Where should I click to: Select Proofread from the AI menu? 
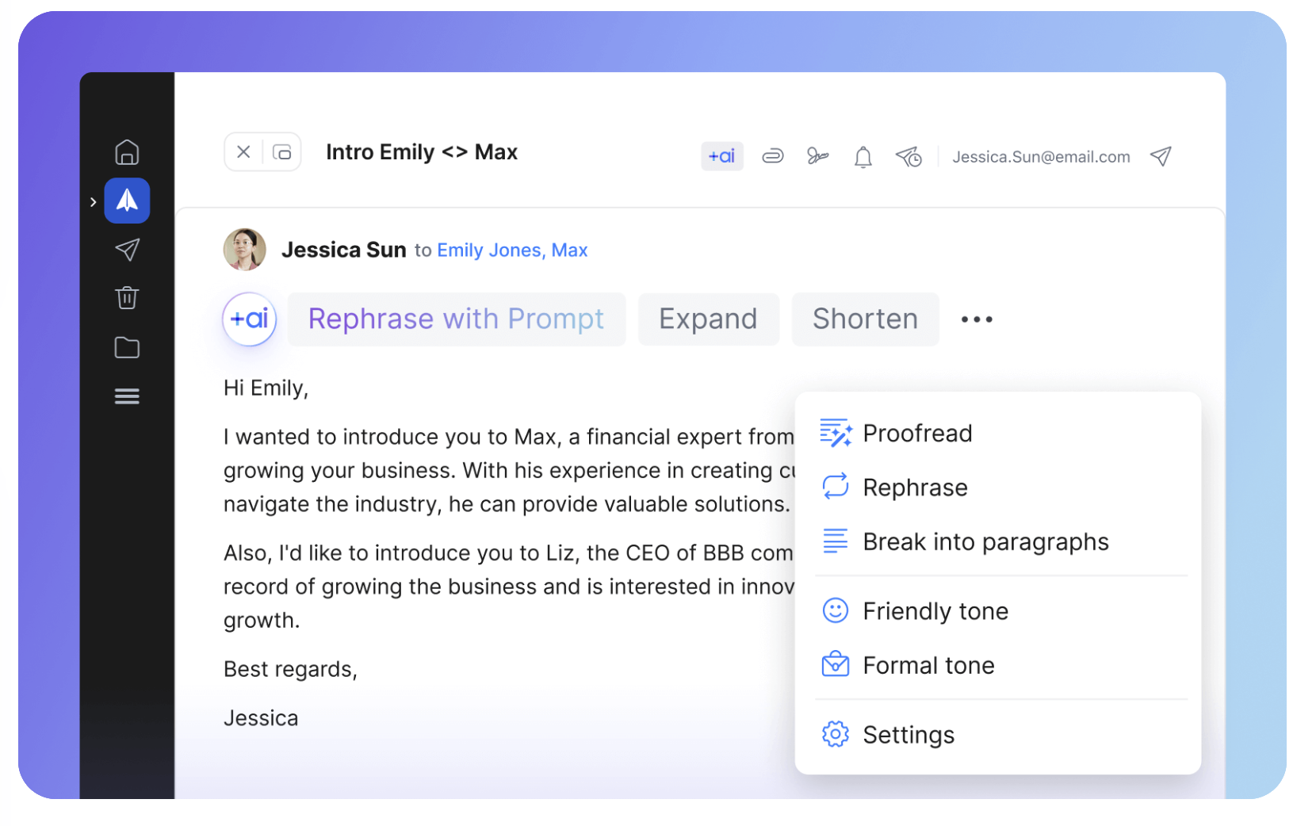click(x=917, y=434)
